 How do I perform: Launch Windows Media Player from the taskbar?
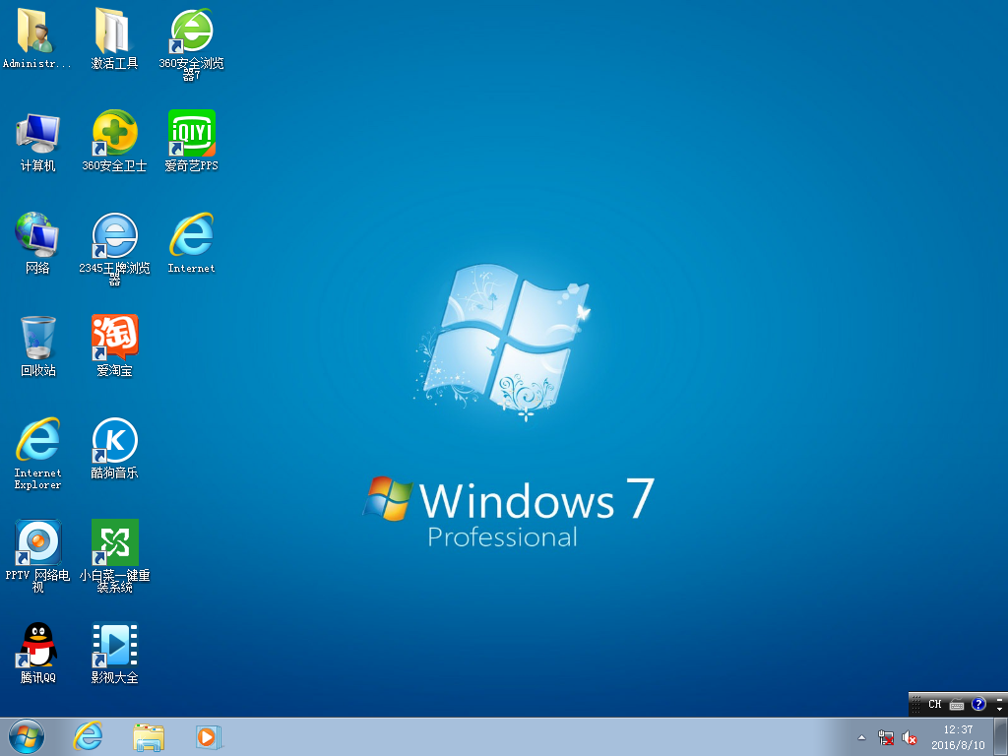[x=209, y=736]
